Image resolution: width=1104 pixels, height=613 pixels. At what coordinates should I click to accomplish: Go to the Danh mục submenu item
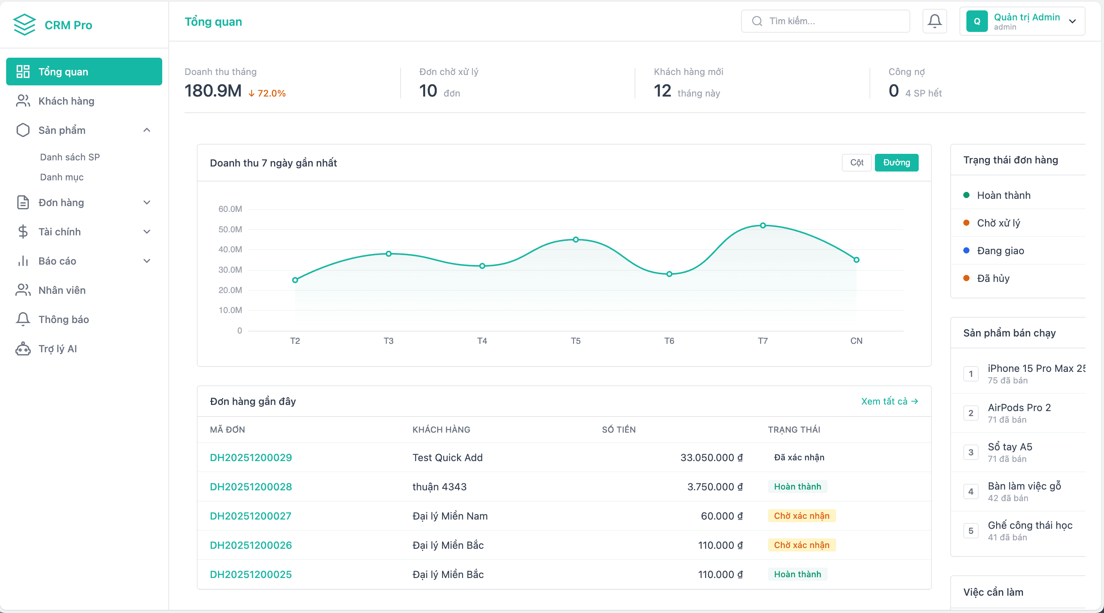[x=62, y=177]
